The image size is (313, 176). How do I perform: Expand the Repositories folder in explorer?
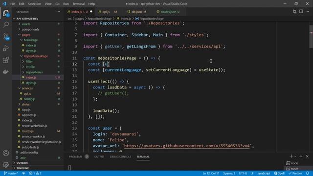[x=34, y=72]
